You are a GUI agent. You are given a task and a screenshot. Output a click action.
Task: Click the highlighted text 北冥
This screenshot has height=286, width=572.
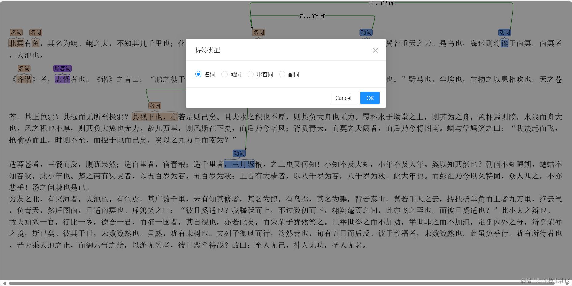coord(16,43)
